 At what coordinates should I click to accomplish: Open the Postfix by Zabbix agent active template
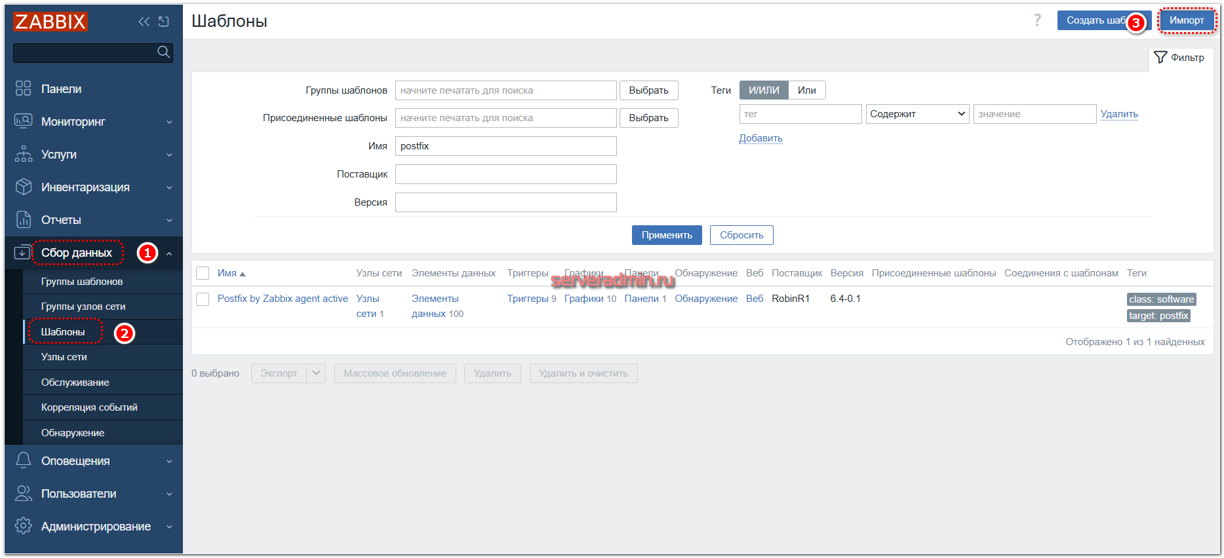[283, 299]
